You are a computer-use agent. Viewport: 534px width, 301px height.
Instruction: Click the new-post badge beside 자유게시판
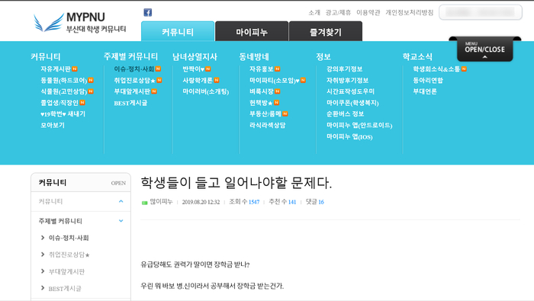pos(75,69)
